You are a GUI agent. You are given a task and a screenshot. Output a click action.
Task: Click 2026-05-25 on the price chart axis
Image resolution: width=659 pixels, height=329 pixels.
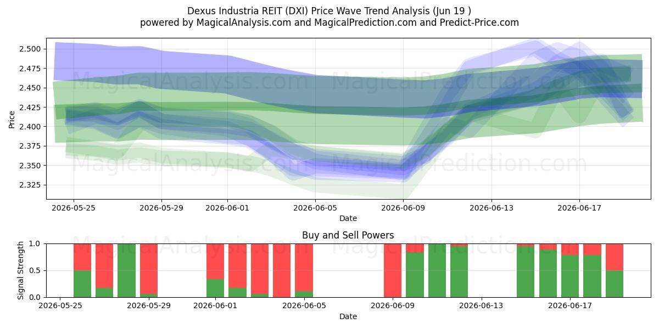[74, 208]
